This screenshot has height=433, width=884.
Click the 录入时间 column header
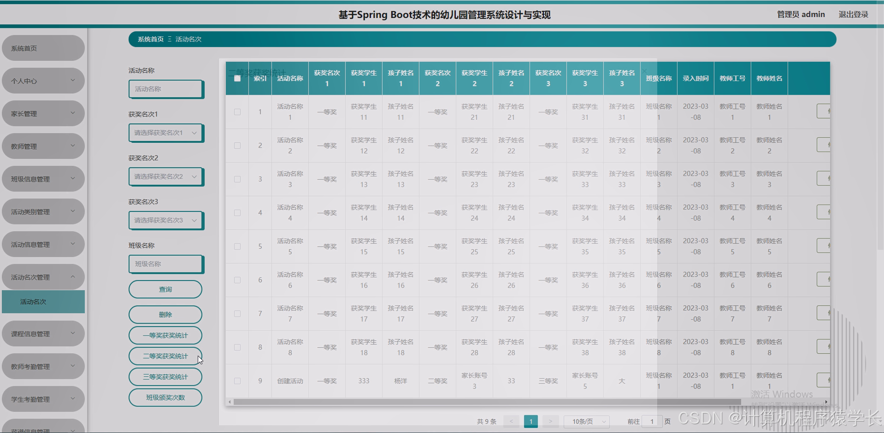pos(695,78)
